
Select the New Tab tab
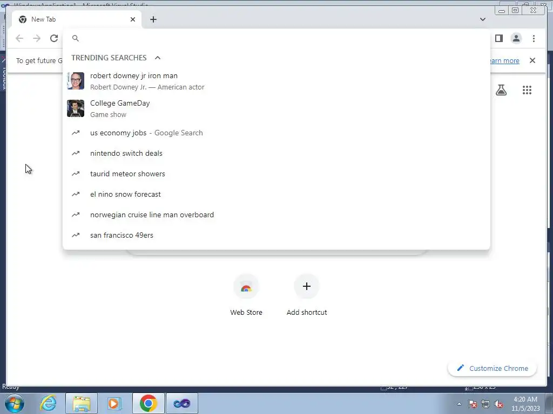click(x=77, y=19)
